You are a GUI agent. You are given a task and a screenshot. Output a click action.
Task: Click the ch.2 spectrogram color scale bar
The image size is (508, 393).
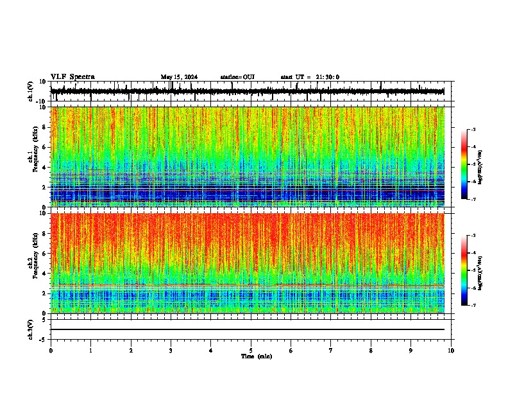click(464, 270)
